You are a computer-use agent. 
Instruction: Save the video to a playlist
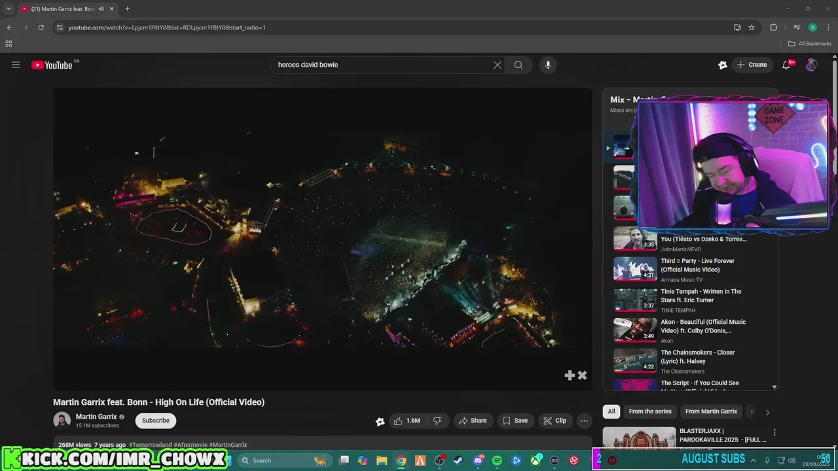click(x=515, y=421)
